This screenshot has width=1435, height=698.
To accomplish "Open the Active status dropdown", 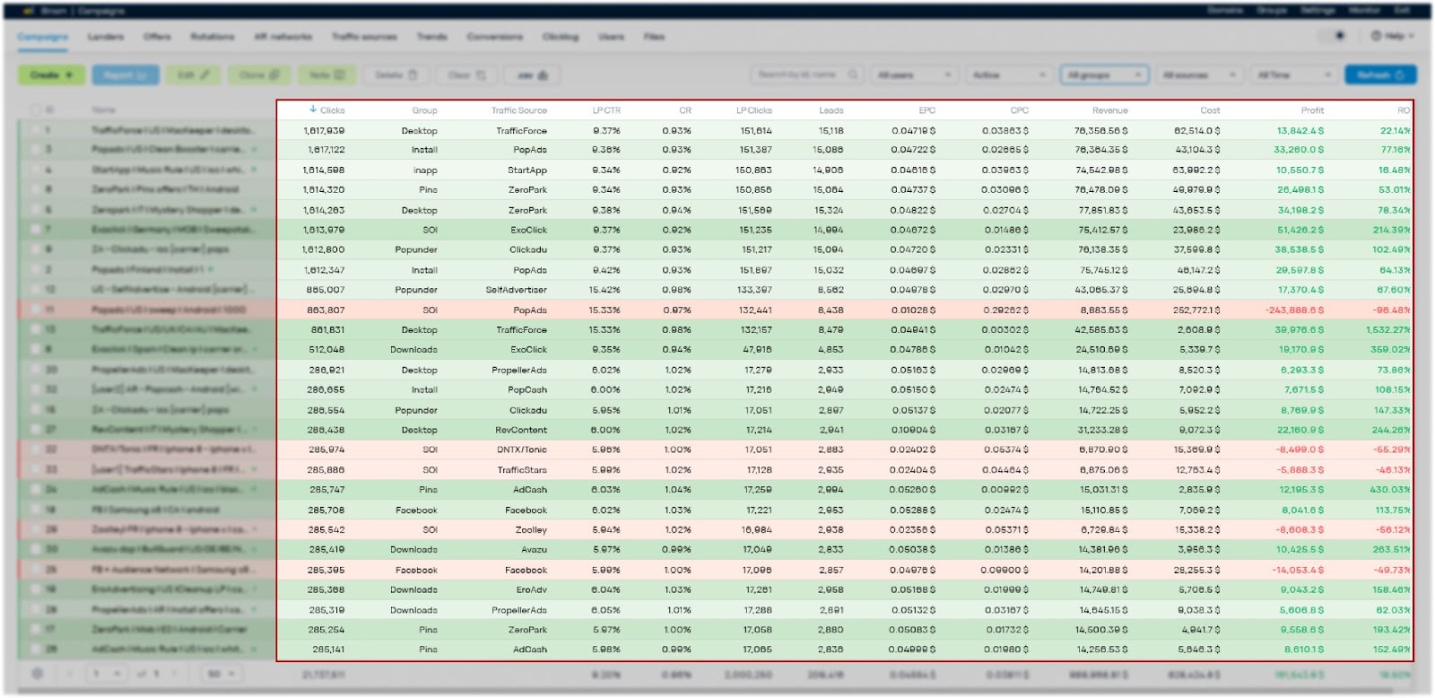I will click(x=1008, y=74).
